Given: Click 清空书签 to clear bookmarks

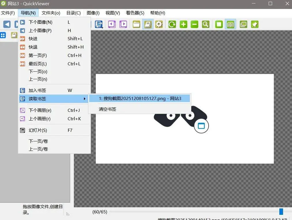Looking at the screenshot, I should click(x=139, y=109).
